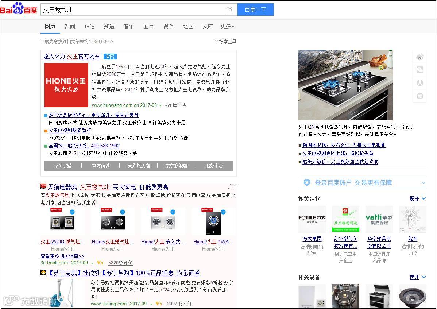Click the 官网 badge
This screenshot has width=437, height=309.
pyautogui.click(x=110, y=57)
